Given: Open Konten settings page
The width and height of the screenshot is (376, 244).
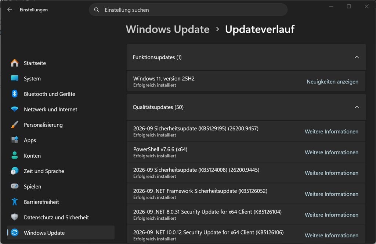Looking at the screenshot, I should 61,156.
